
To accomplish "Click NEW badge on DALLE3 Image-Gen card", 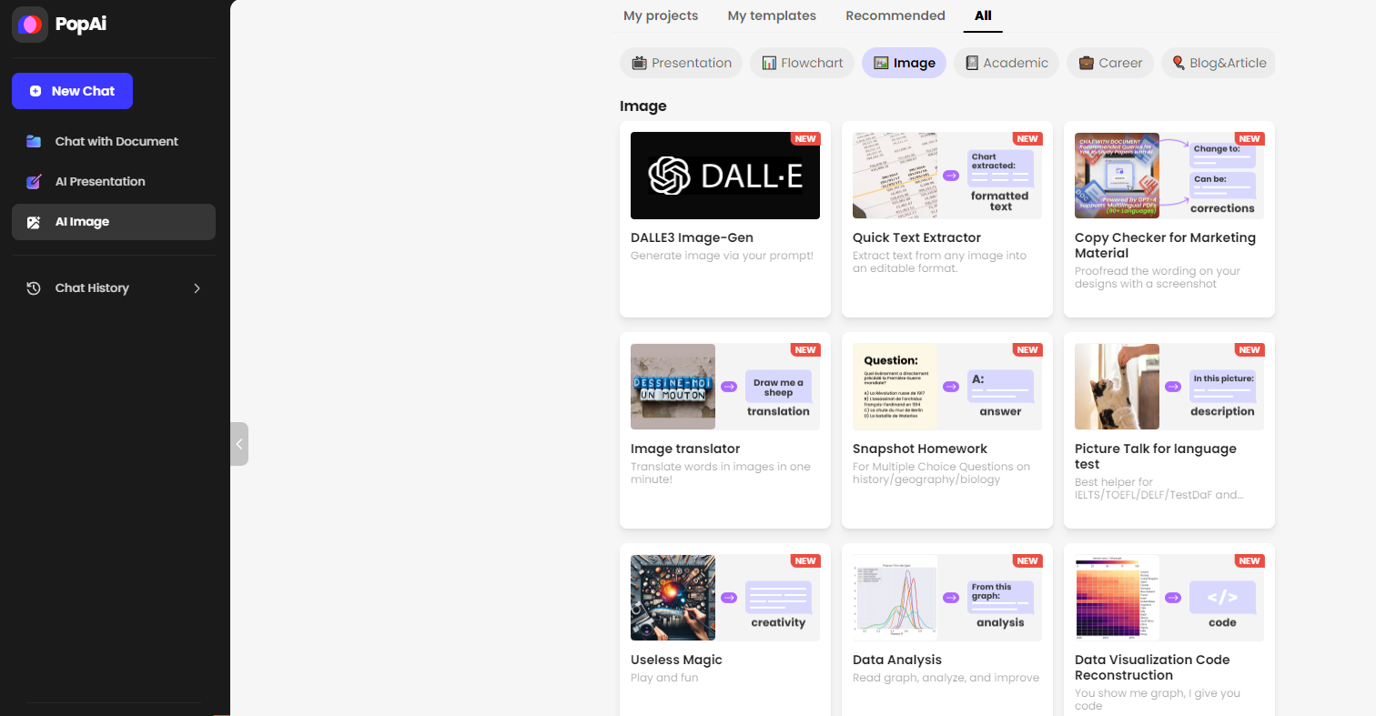I will (804, 139).
